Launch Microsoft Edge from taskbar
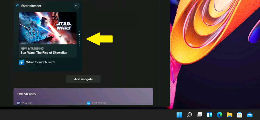Screen dimensions: 260x120 pyautogui.click(x=220, y=115)
